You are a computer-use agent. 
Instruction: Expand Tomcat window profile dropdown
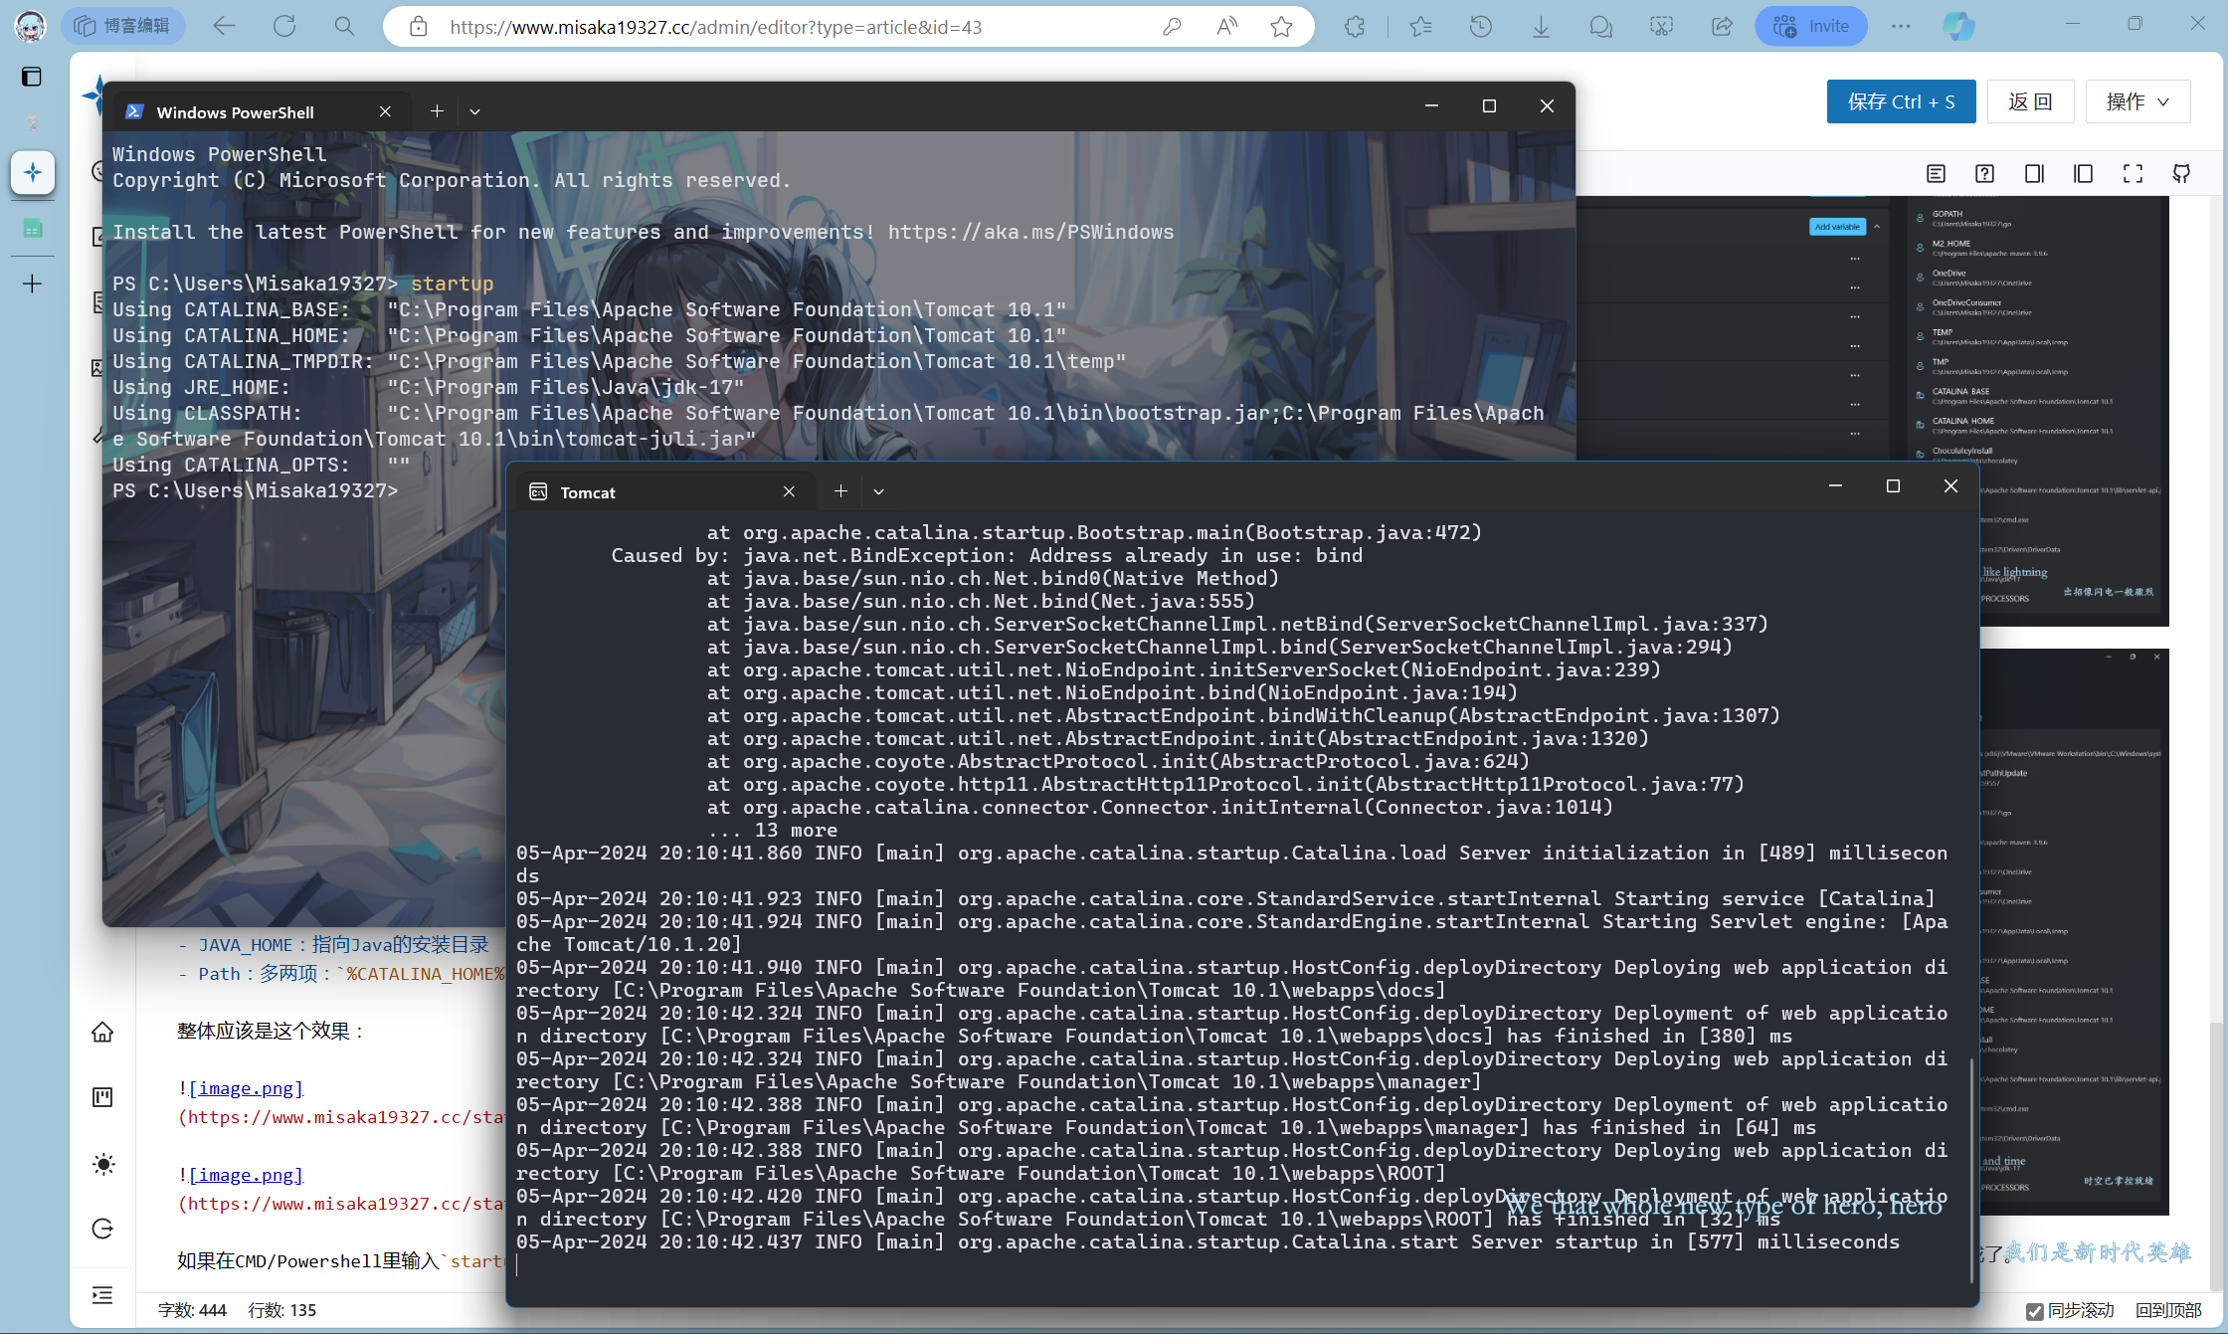878,491
